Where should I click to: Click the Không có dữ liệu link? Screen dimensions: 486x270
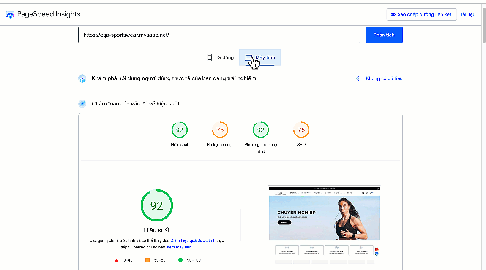click(x=384, y=78)
